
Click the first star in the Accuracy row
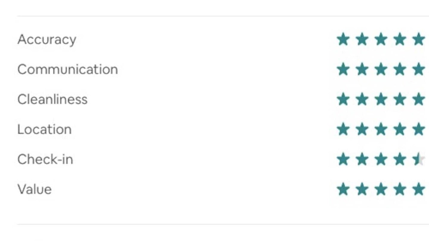point(343,39)
